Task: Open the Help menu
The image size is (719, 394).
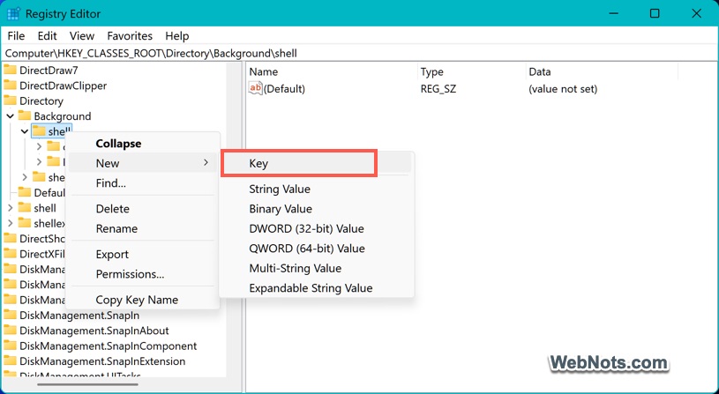Action: coord(177,36)
